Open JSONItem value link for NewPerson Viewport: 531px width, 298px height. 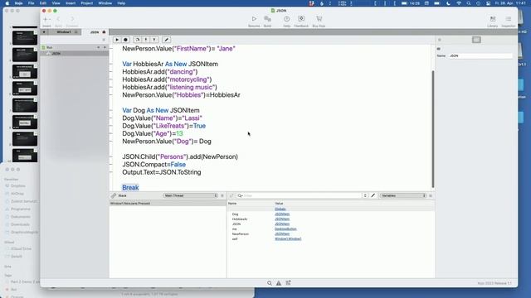pyautogui.click(x=282, y=233)
